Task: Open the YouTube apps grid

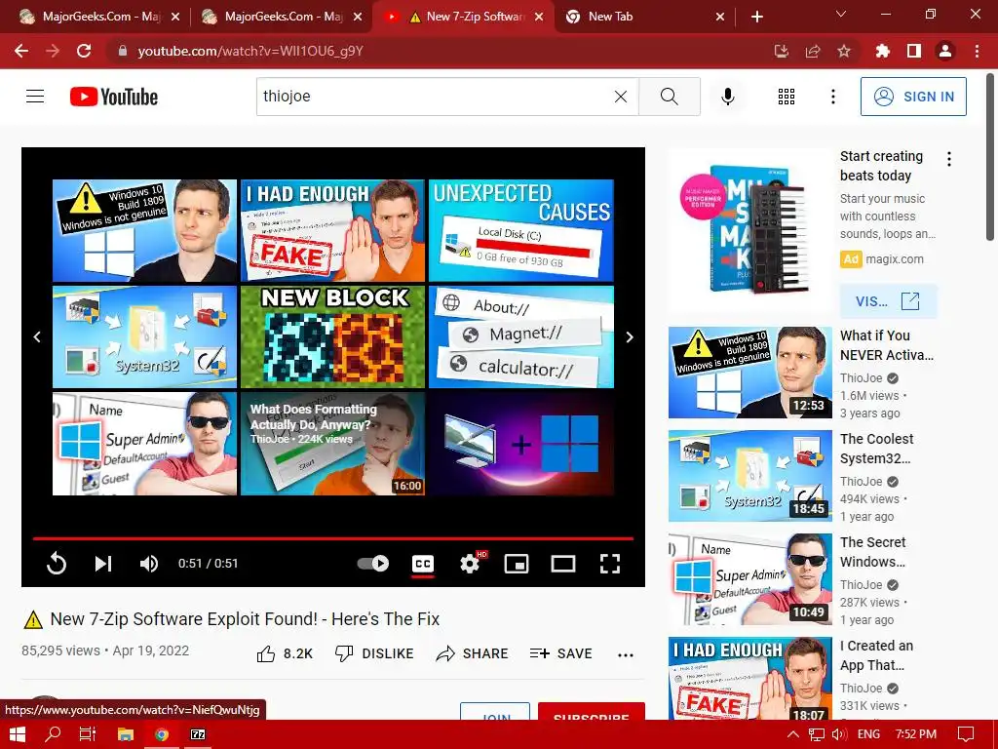Action: click(x=787, y=97)
